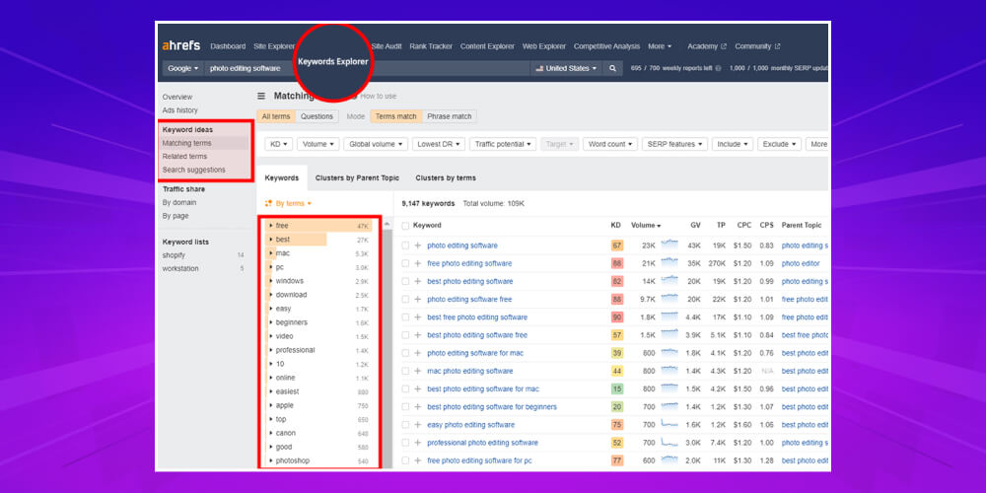Open the Exclude filter dropdown
Viewport: 986px width, 493px height.
[x=779, y=144]
